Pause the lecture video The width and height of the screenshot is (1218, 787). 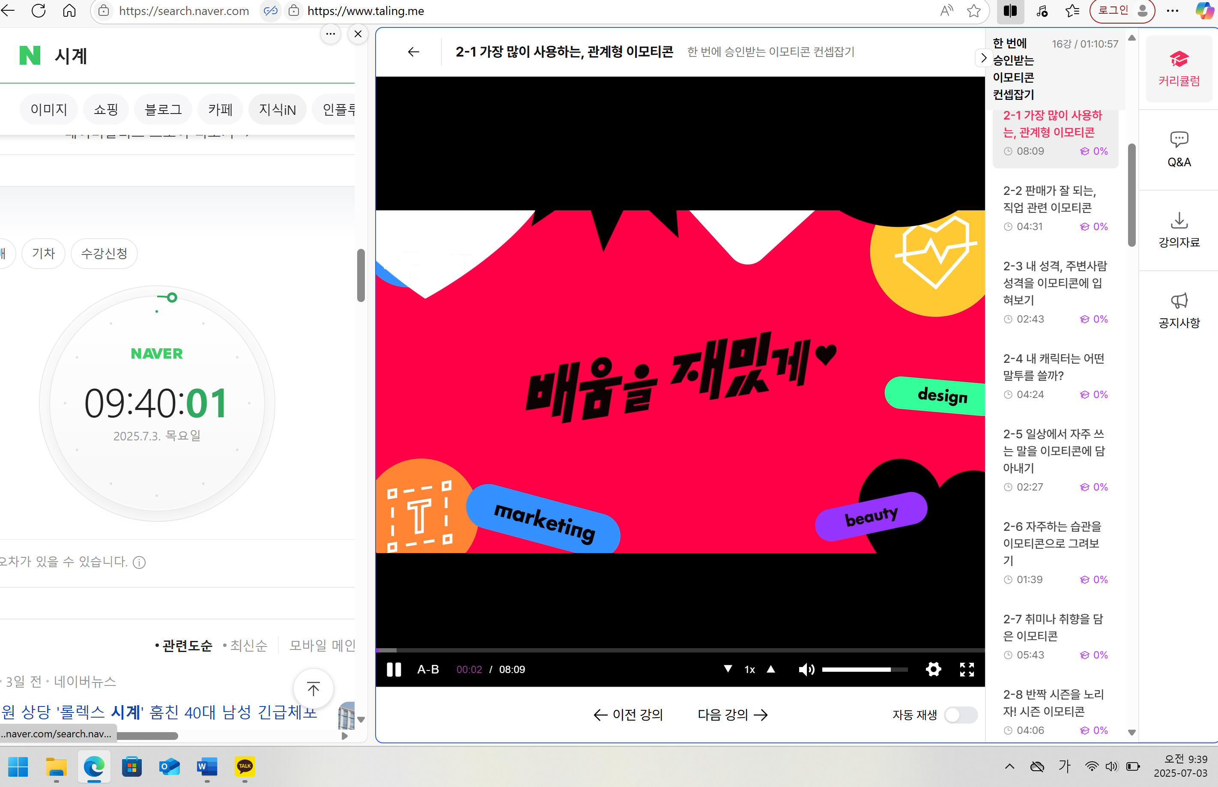click(x=394, y=670)
